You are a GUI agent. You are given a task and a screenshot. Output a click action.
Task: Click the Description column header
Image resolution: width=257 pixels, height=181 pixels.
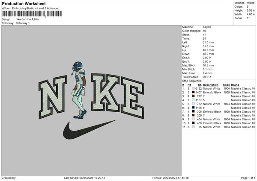(x=211, y=85)
